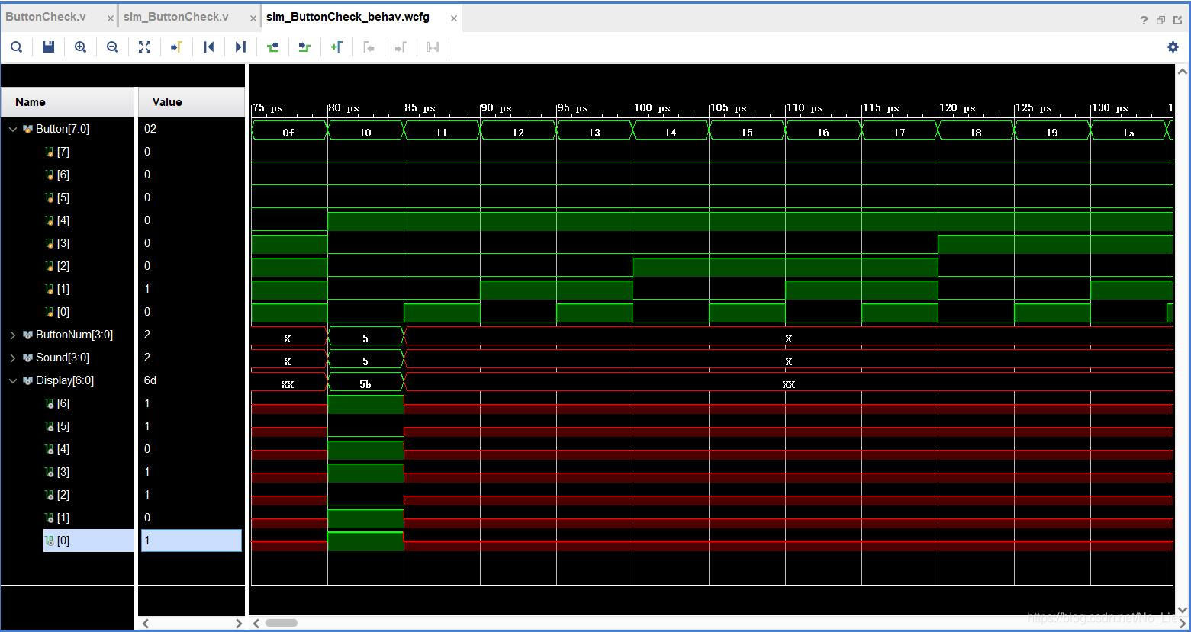
Task: Select the sim_ButtonCheck_behav.wcfg tab
Action: coord(348,17)
